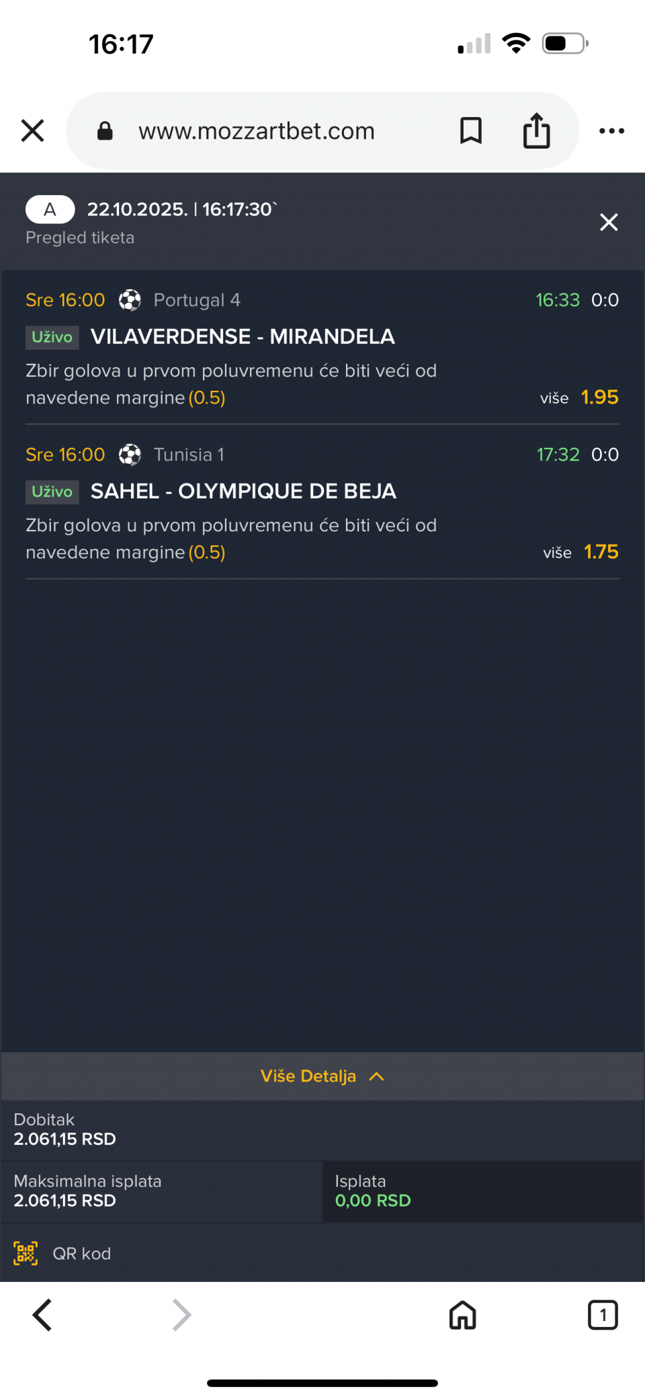This screenshot has height=1399, width=645.
Task: Tap the soccer ball icon beside Tunisia 1
Action: 130,455
